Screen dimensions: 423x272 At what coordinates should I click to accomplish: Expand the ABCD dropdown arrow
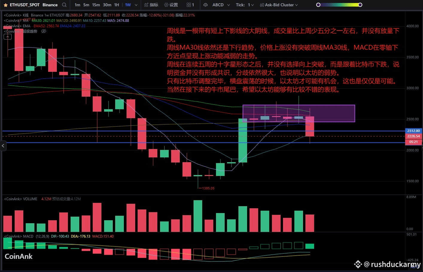pos(229,5)
